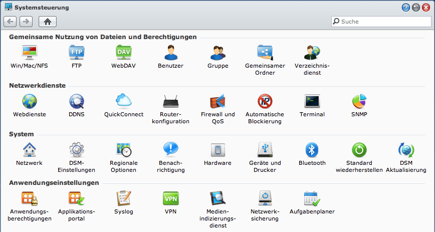Open Benachrichtigung settings
The height and width of the screenshot is (232, 435).
click(x=170, y=149)
